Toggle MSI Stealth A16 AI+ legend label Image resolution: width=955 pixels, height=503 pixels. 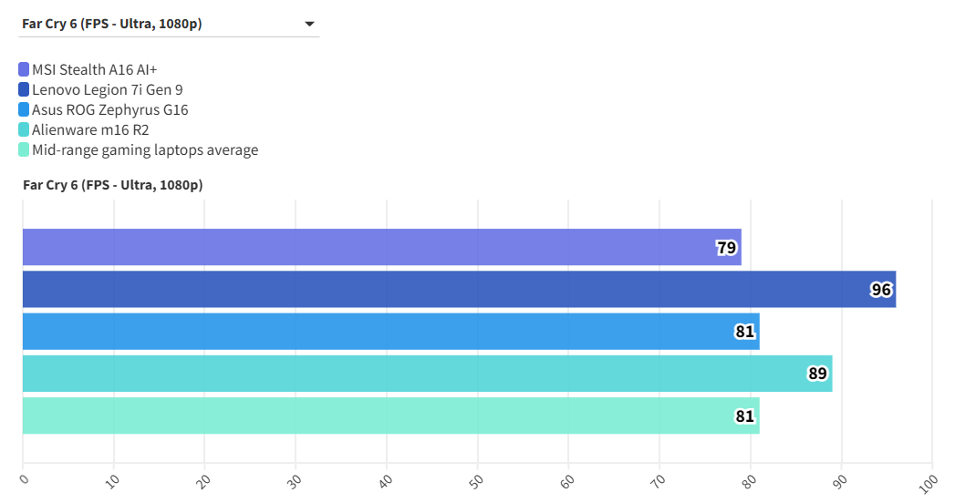[x=101, y=69]
